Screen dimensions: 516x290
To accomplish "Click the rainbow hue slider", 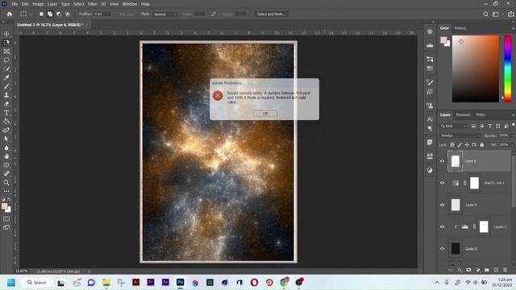I will (x=508, y=68).
